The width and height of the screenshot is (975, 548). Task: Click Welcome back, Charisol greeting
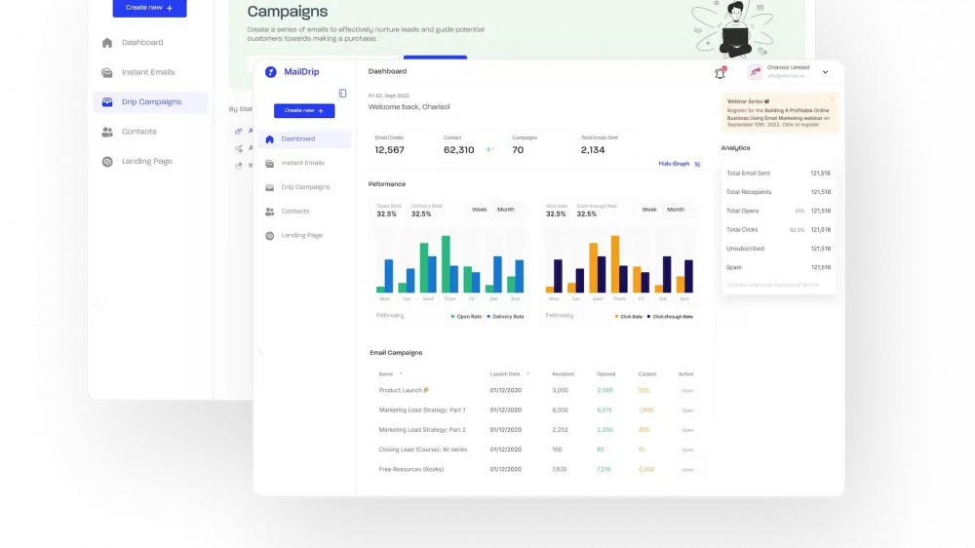point(409,107)
